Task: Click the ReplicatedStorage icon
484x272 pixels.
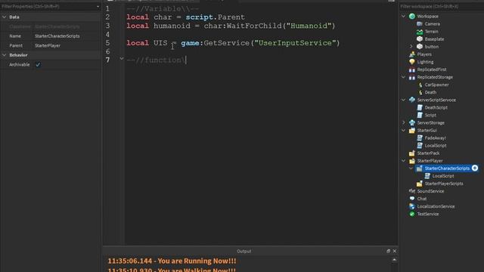Action: [411, 77]
